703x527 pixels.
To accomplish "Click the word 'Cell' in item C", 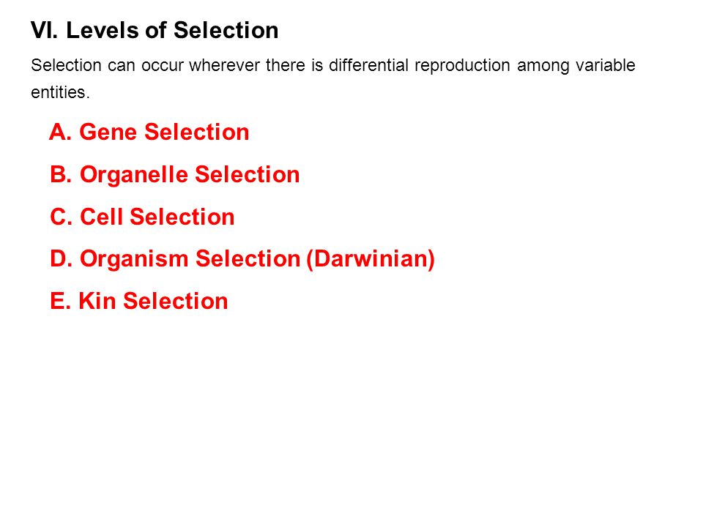I will pos(101,217).
